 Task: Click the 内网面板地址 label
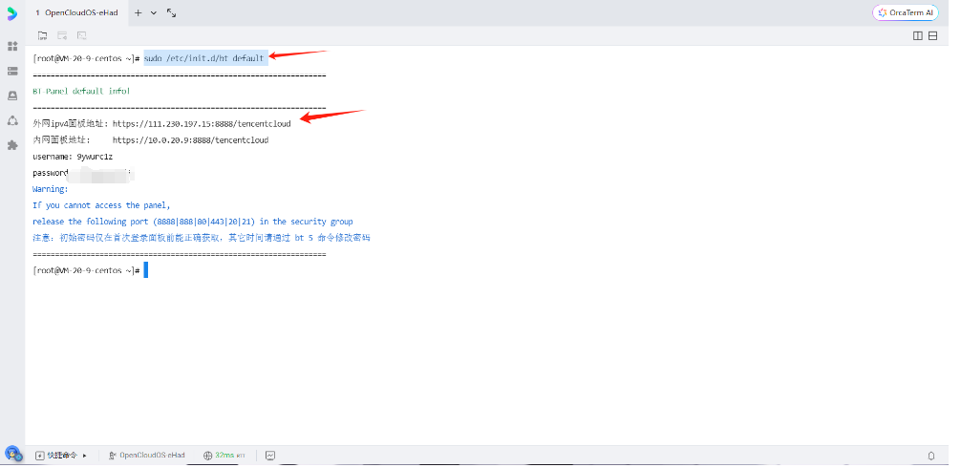(x=61, y=139)
